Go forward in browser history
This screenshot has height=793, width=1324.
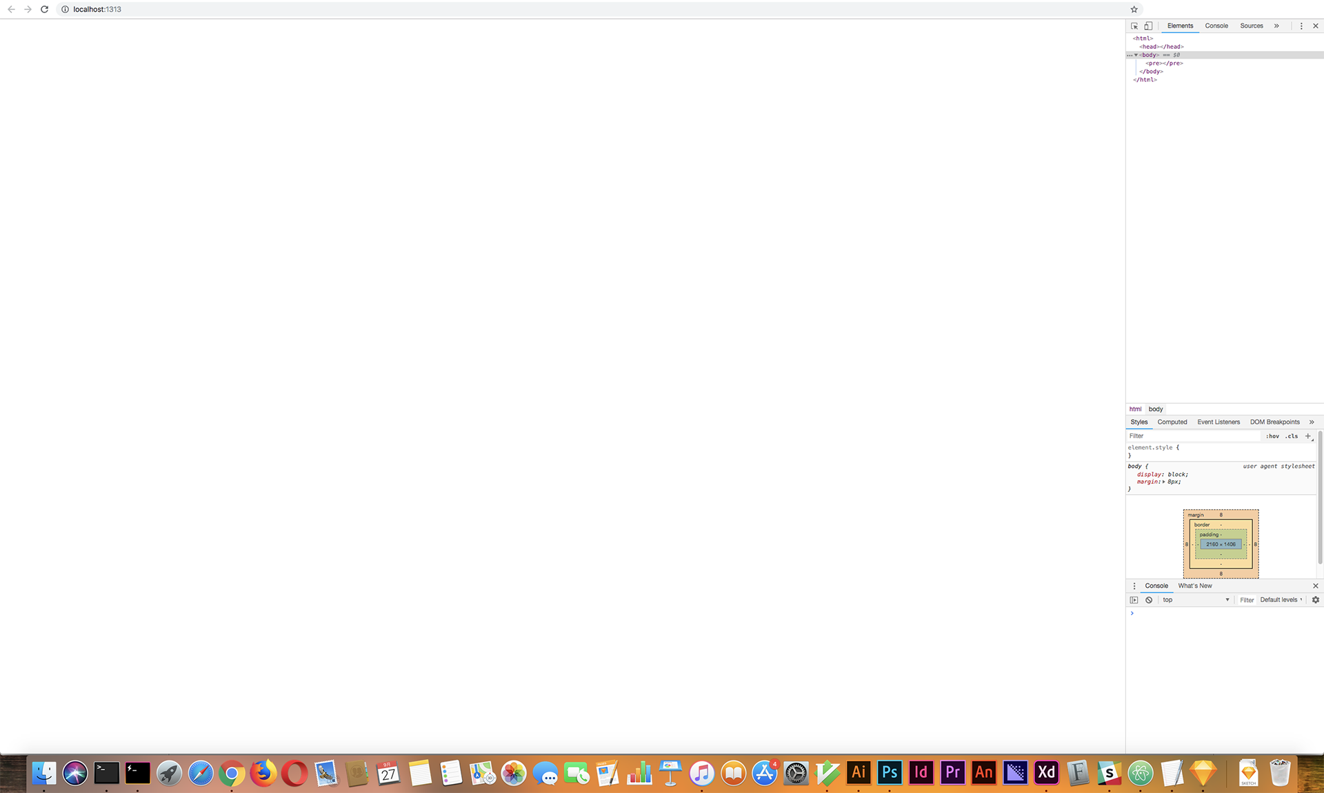pyautogui.click(x=28, y=9)
